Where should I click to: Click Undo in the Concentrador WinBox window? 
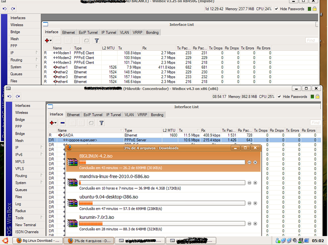pos(9,96)
